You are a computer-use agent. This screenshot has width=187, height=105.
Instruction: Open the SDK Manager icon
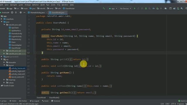[x=182, y=8]
